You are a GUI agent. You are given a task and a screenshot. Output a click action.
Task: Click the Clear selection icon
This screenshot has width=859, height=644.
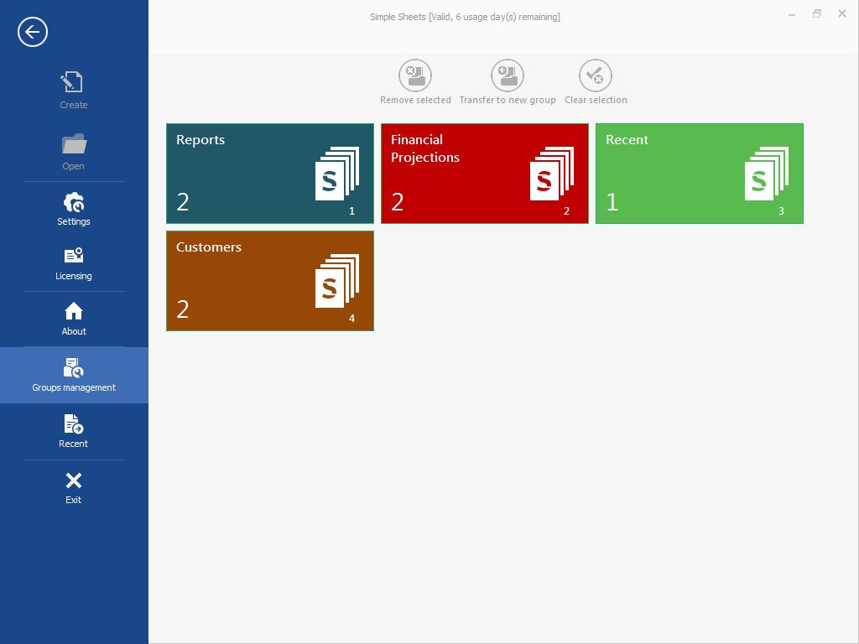(596, 75)
